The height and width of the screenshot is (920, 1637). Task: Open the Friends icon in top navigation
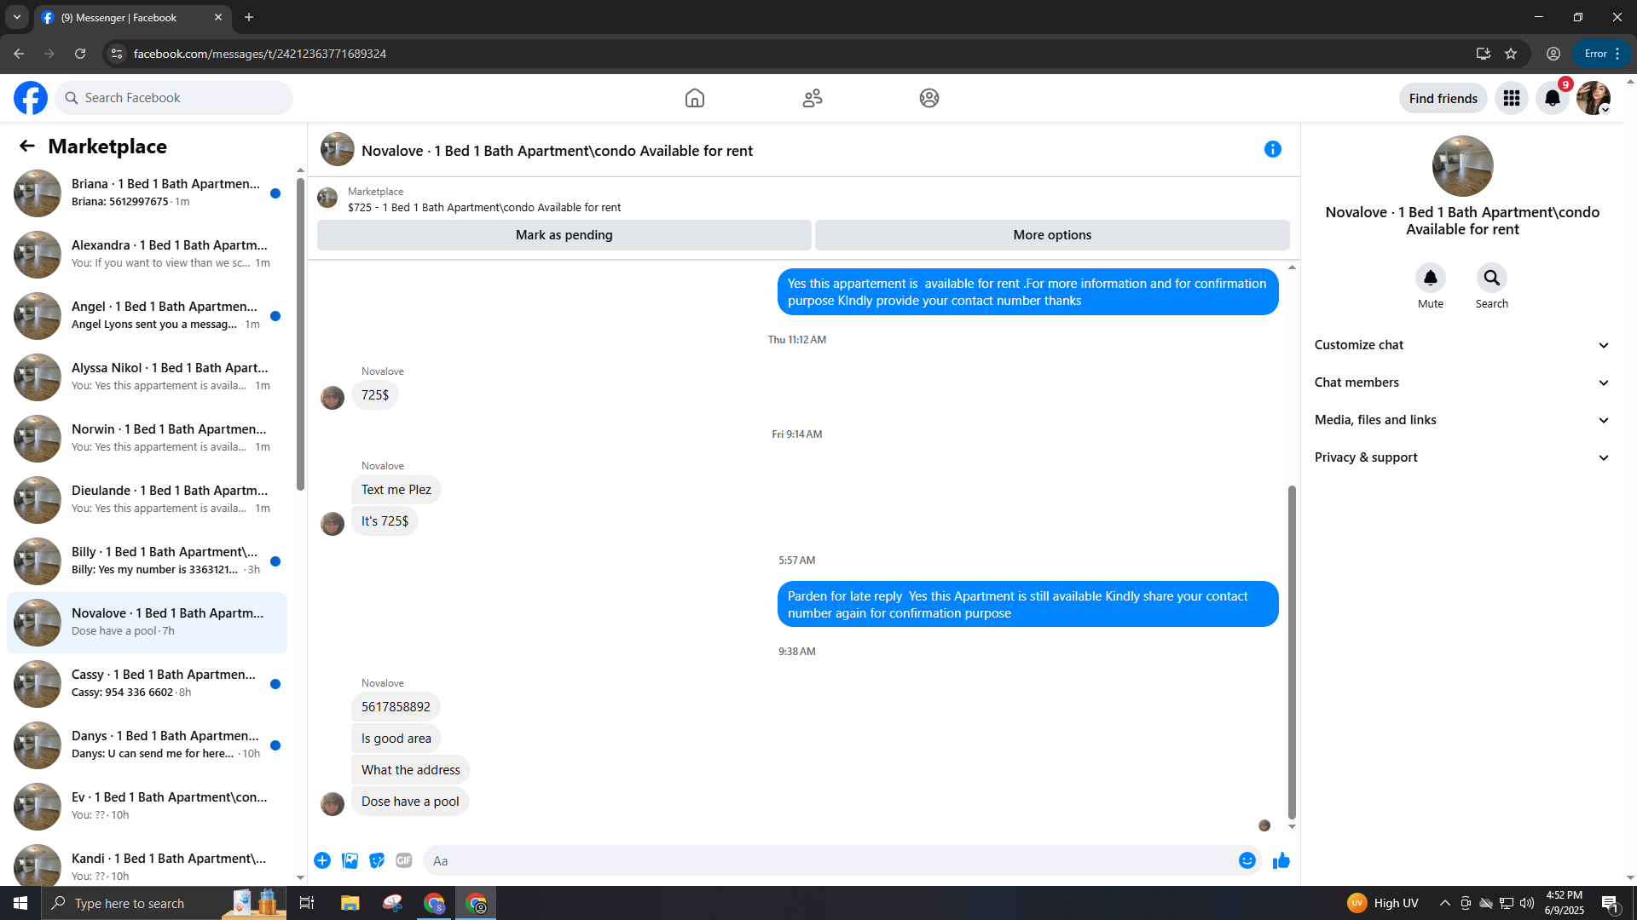pyautogui.click(x=813, y=98)
